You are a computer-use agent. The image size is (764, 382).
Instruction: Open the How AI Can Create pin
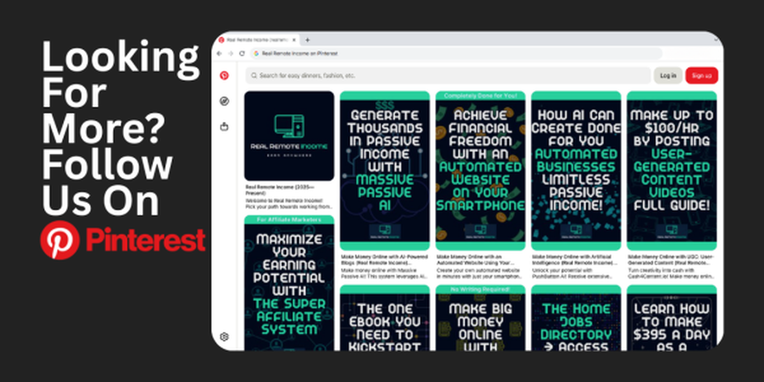pos(576,170)
